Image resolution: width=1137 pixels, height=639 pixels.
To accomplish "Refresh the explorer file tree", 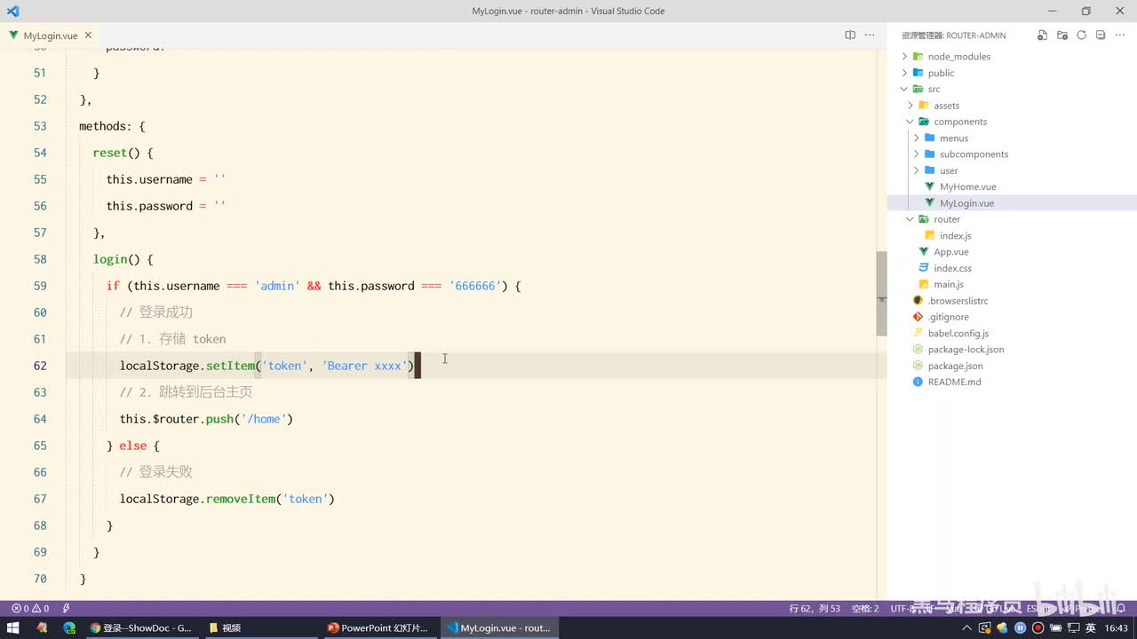I will click(1081, 35).
